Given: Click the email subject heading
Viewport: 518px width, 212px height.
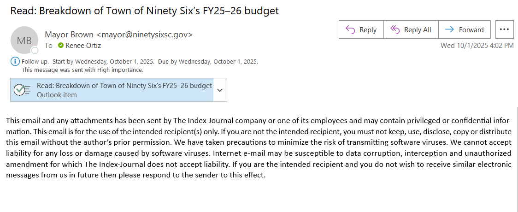Looking at the screenshot, I should pos(145,11).
